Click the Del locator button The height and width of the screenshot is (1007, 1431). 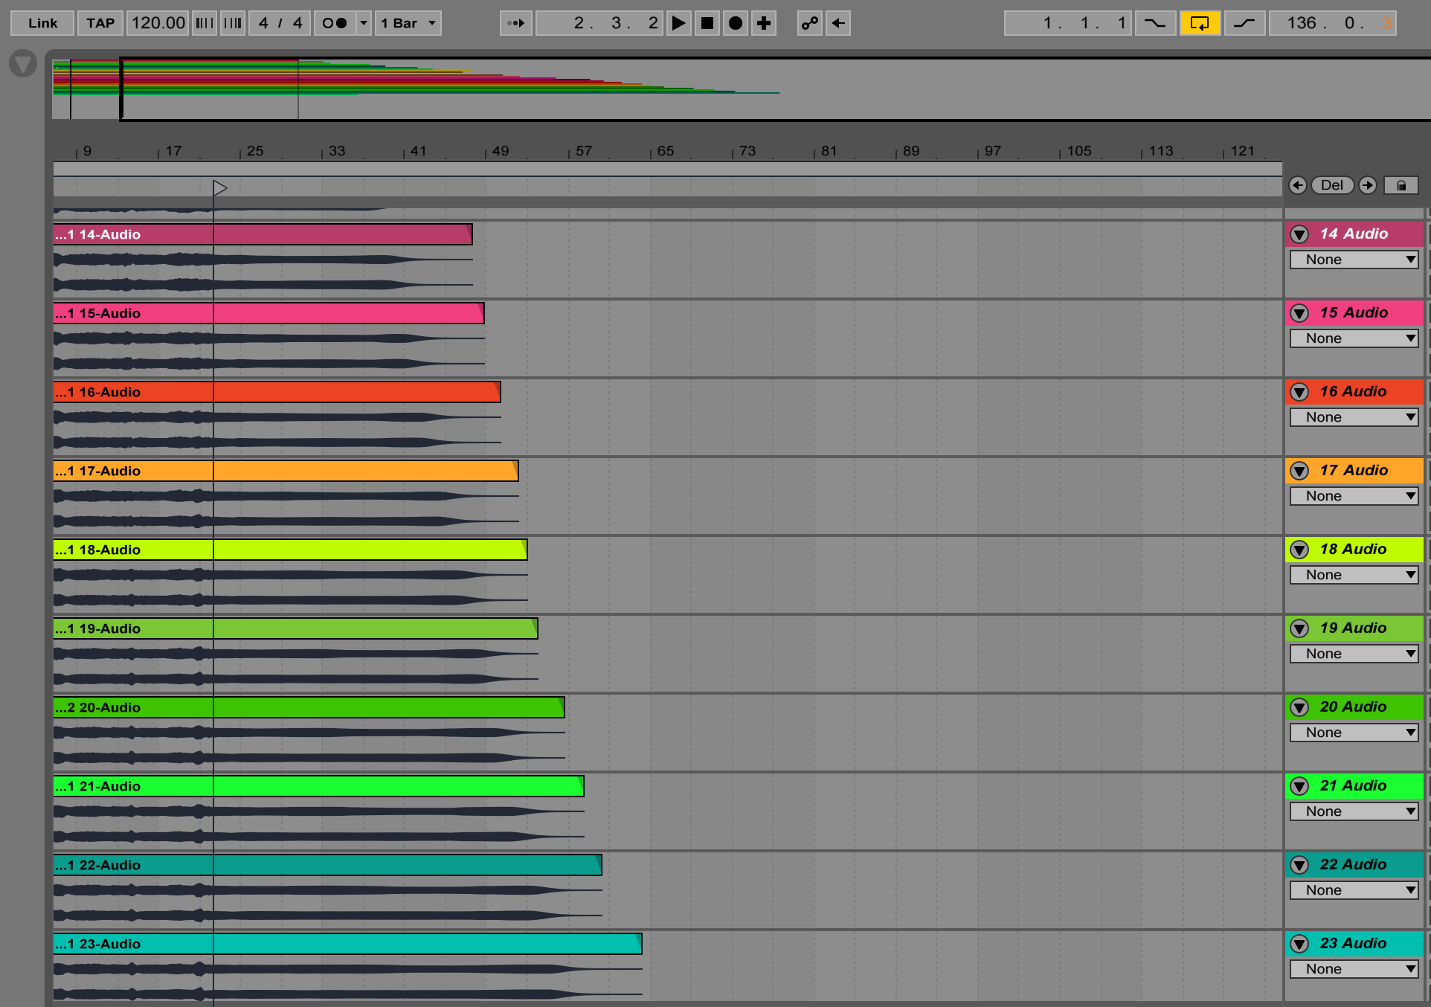(x=1332, y=185)
